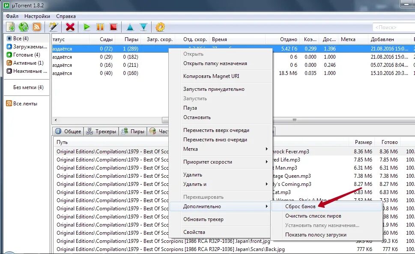Select Готовые (4) sidebar category

click(23, 55)
